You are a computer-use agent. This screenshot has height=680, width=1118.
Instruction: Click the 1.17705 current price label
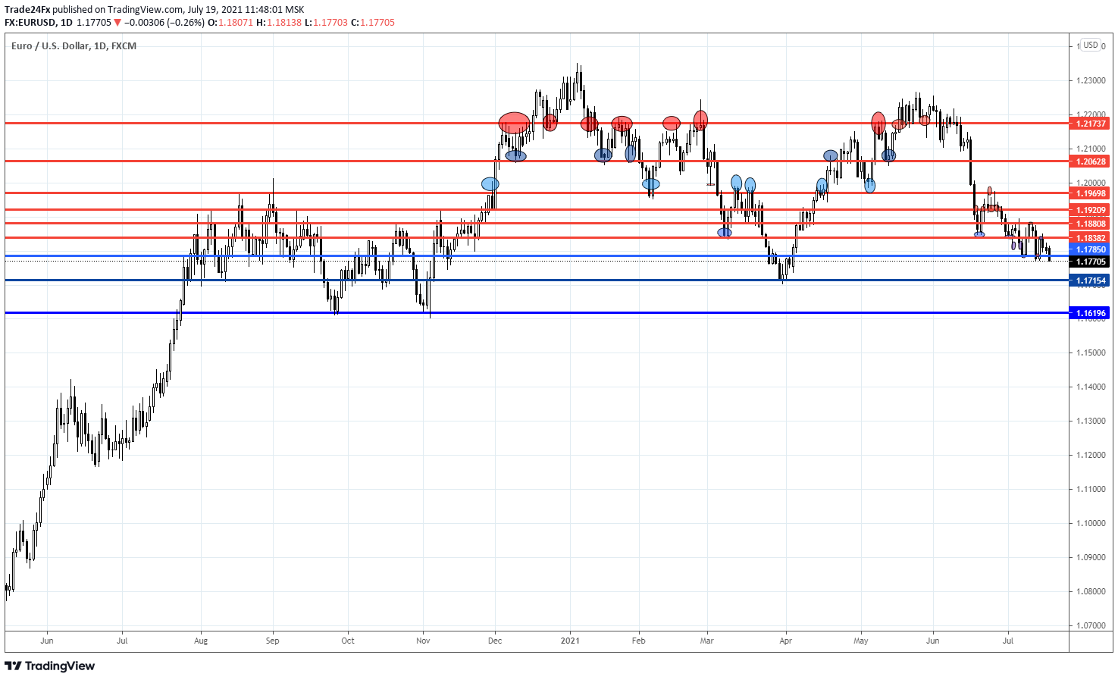pyautogui.click(x=1090, y=262)
